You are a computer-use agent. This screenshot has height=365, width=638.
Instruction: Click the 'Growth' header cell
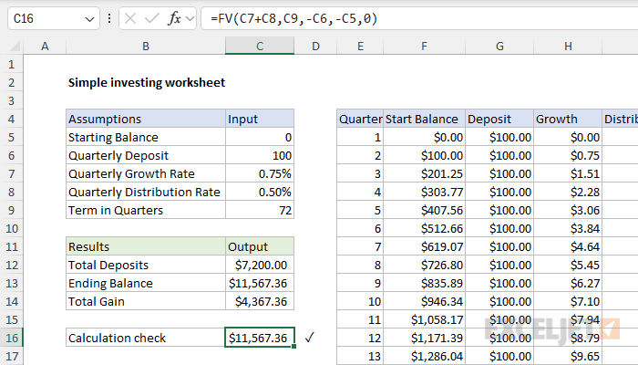pos(568,119)
